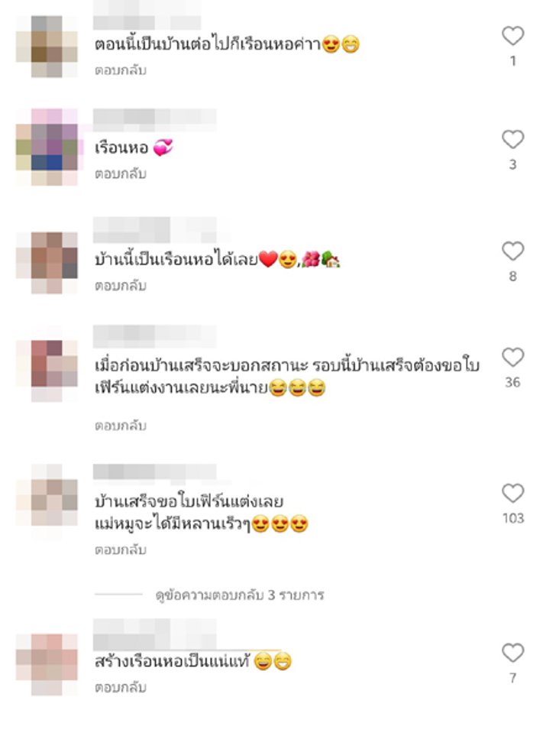Click ตอบกลับ under the เรือนหอ heart comment
The image size is (556, 742).
[121, 174]
